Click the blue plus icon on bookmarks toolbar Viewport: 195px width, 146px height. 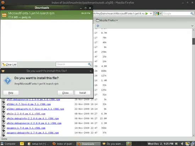(98, 26)
